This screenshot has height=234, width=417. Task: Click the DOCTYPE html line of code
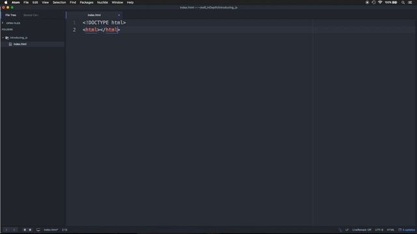point(104,23)
